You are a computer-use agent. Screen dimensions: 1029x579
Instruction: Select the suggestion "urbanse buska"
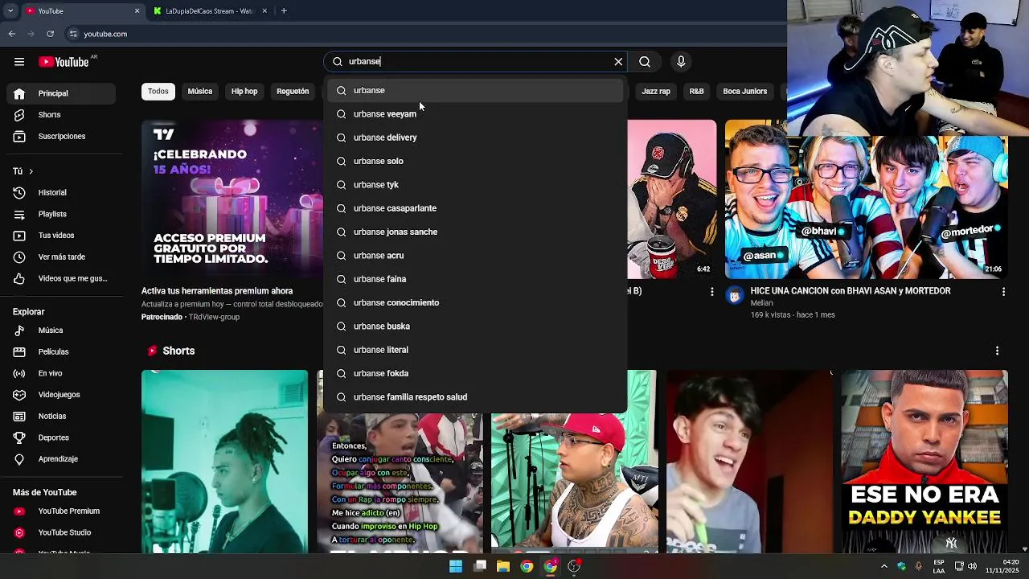tap(475, 326)
